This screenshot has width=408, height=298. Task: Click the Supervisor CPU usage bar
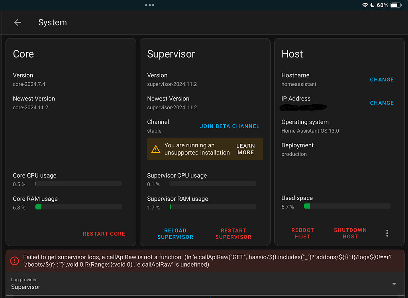click(213, 184)
